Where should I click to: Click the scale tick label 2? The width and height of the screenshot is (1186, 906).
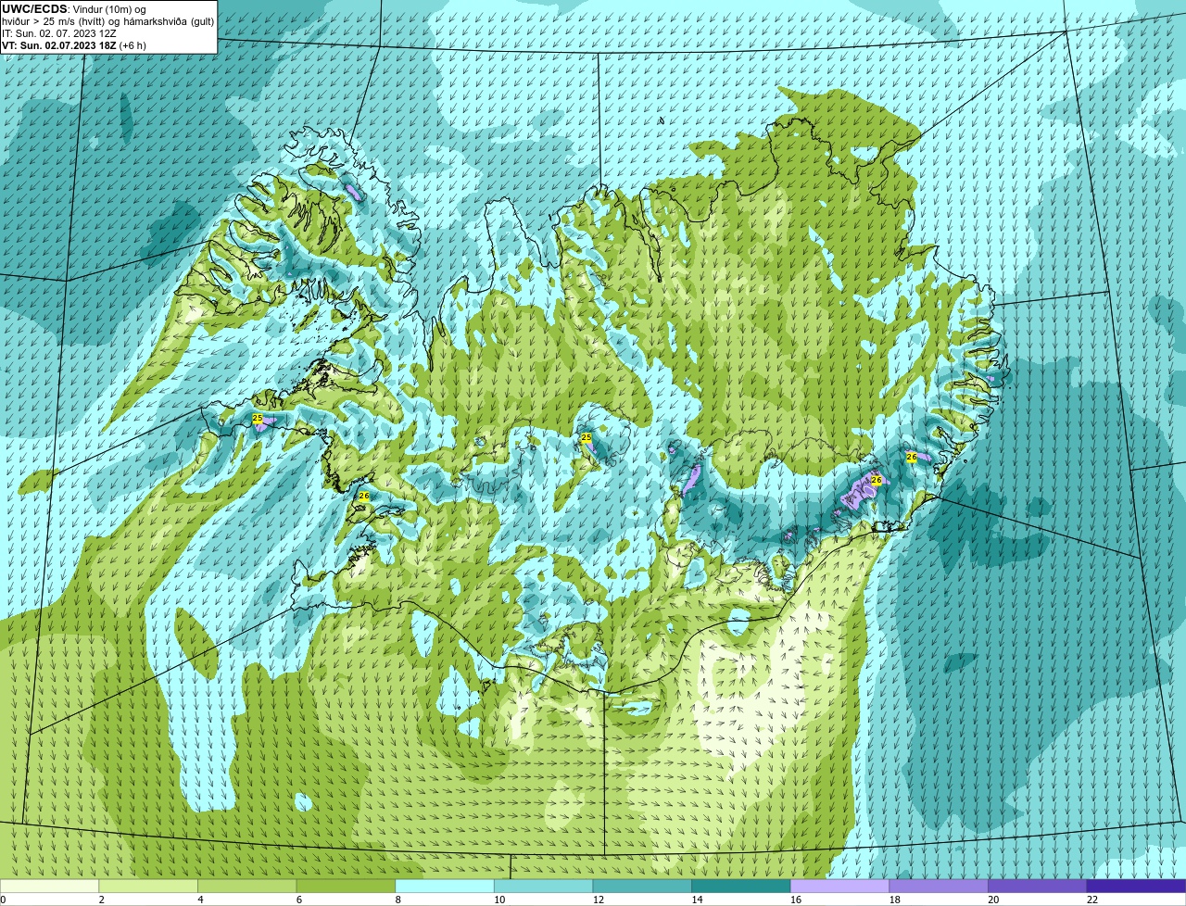pos(102,900)
